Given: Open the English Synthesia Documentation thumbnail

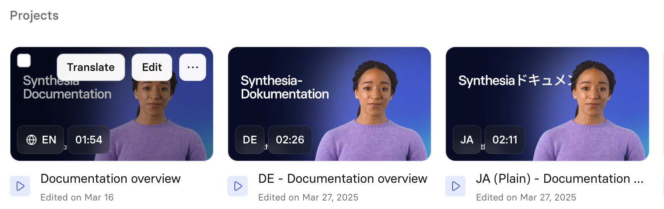Looking at the screenshot, I should pyautogui.click(x=112, y=104).
